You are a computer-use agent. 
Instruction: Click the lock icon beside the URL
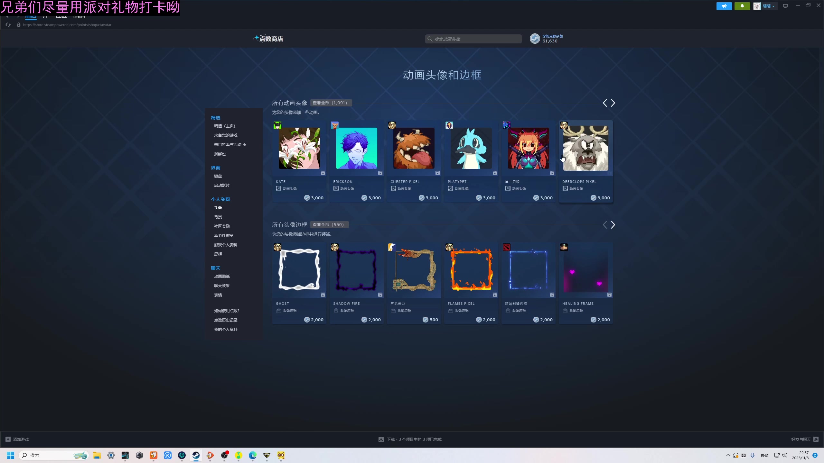19,25
